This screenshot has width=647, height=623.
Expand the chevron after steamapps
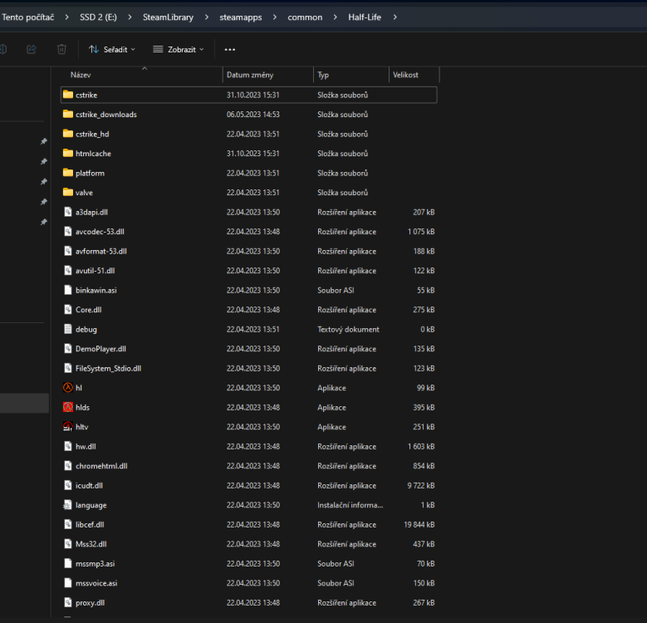click(275, 17)
